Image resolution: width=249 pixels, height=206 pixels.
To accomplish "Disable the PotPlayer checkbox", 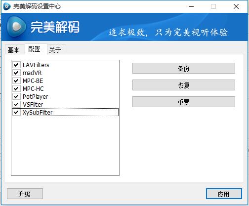I will pyautogui.click(x=16, y=96).
